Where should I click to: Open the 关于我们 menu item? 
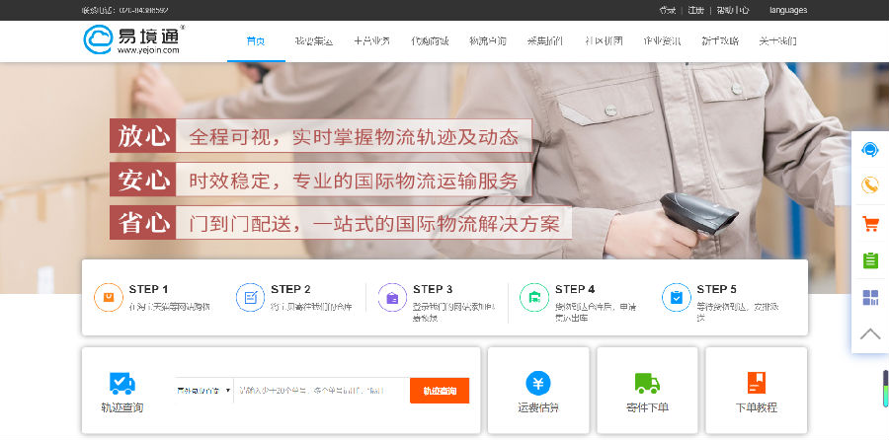pos(776,41)
